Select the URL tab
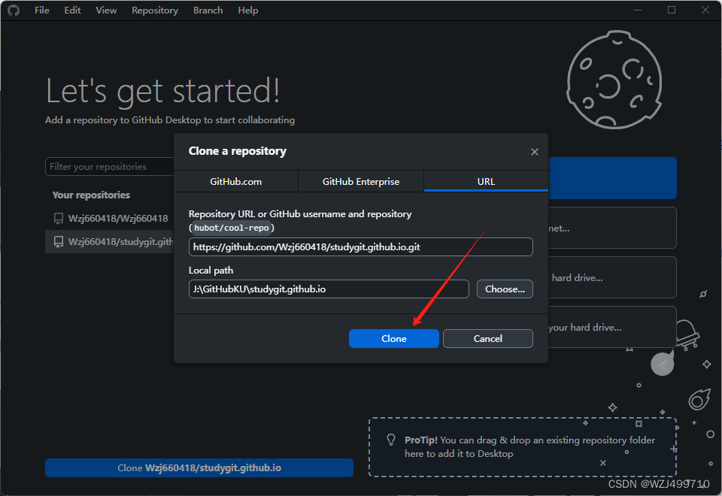The height and width of the screenshot is (496, 722). pyautogui.click(x=486, y=181)
